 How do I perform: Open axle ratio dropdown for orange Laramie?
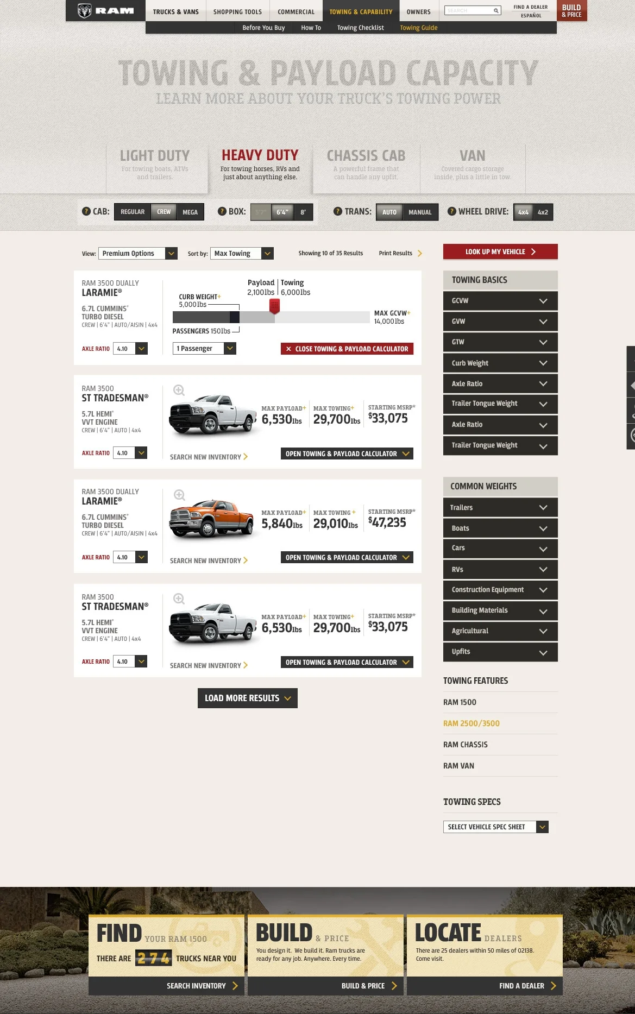click(130, 557)
